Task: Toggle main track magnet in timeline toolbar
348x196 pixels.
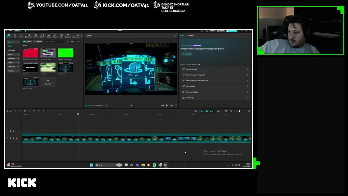Action: [x=202, y=111]
